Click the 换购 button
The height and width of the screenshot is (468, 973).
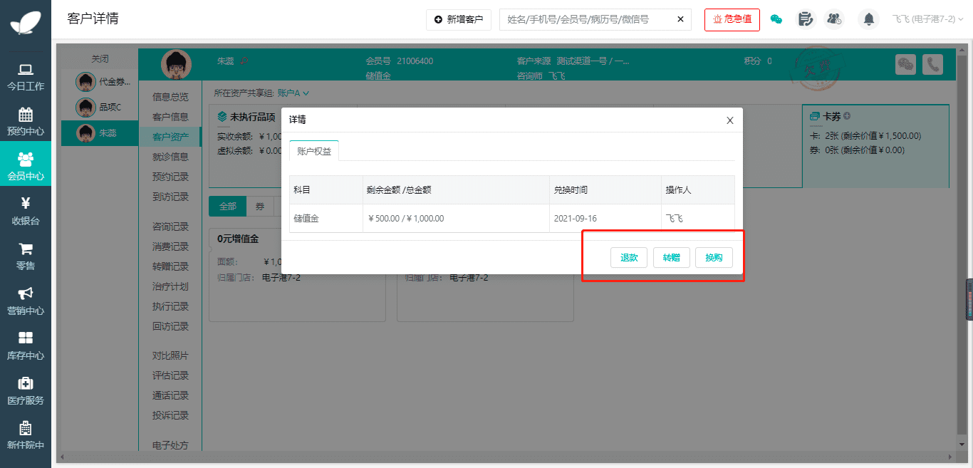coord(714,258)
